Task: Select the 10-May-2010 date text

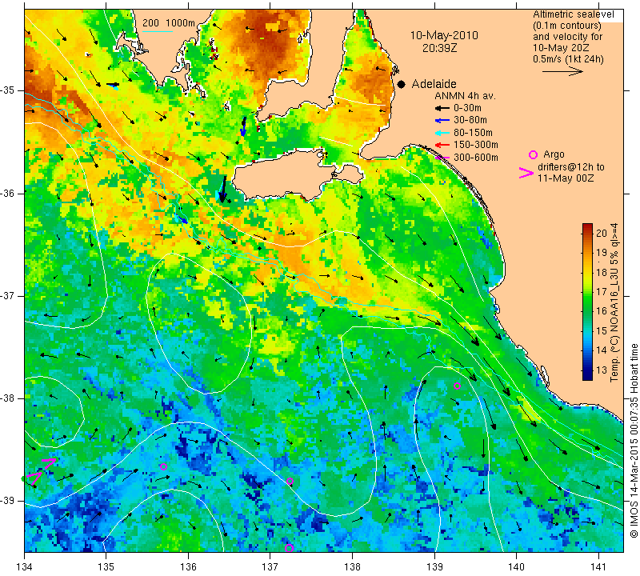Action: (x=444, y=35)
